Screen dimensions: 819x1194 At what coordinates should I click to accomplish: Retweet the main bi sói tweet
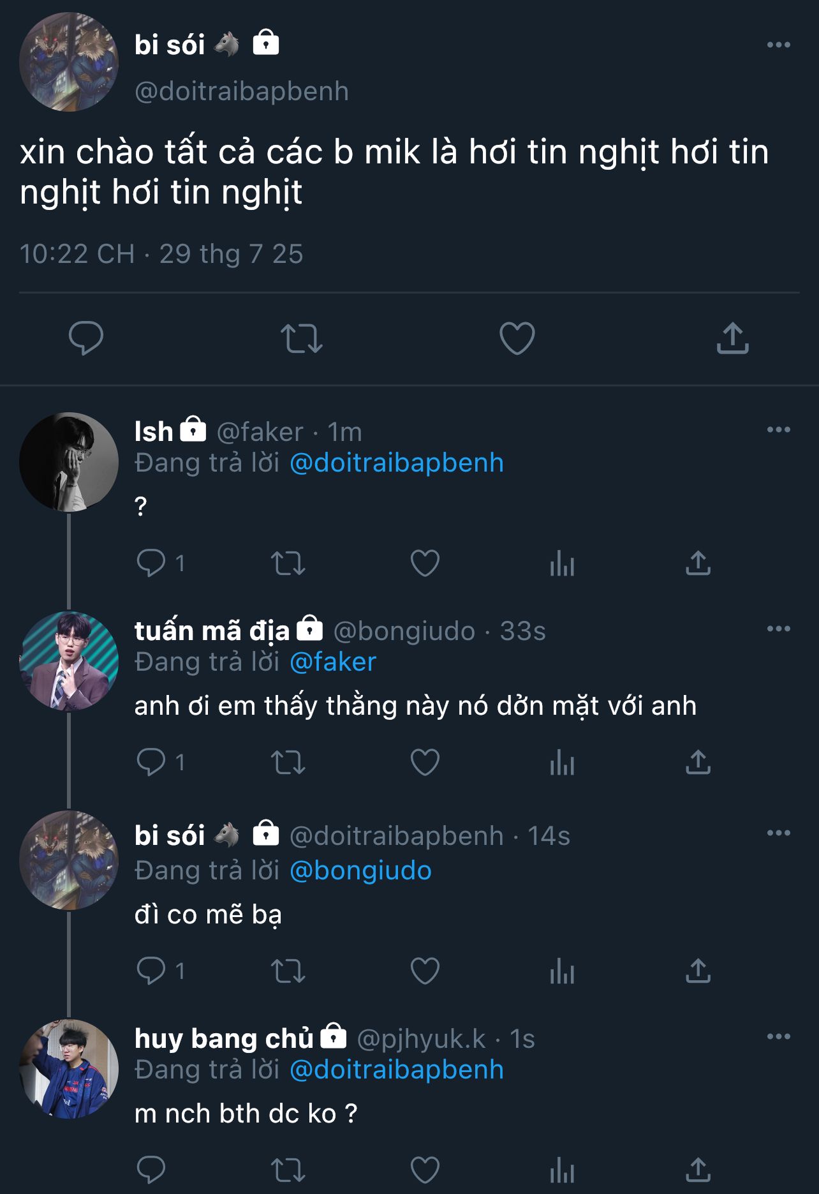301,338
